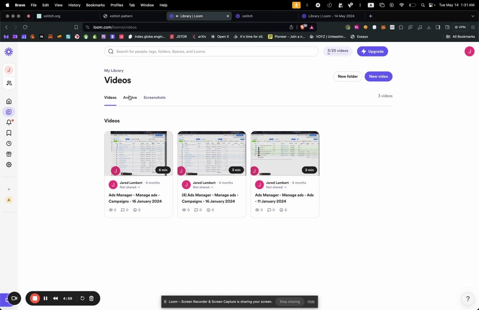Open the History menu
This screenshot has width=479, height=310.
coord(74,5)
